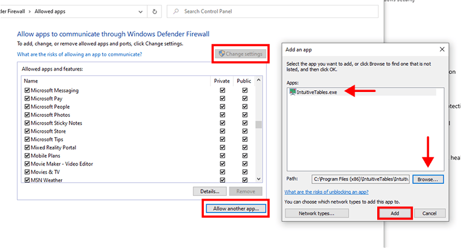
Task: Toggle Public checkbox for Mobile Plans
Action: [245, 156]
